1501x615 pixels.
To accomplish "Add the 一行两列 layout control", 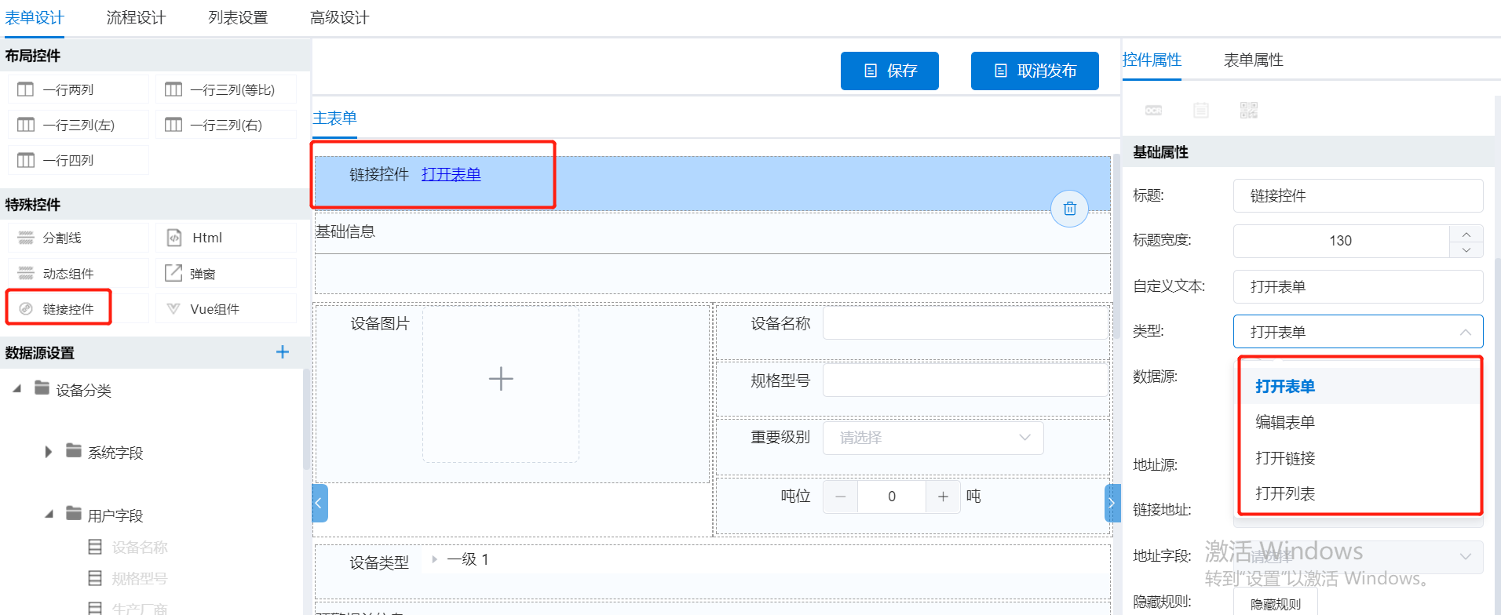I will (79, 89).
